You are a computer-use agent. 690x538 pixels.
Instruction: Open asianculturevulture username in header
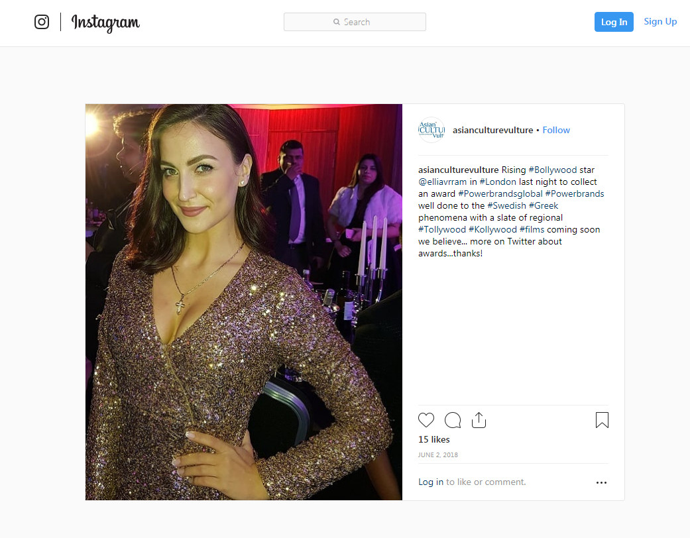click(x=493, y=131)
